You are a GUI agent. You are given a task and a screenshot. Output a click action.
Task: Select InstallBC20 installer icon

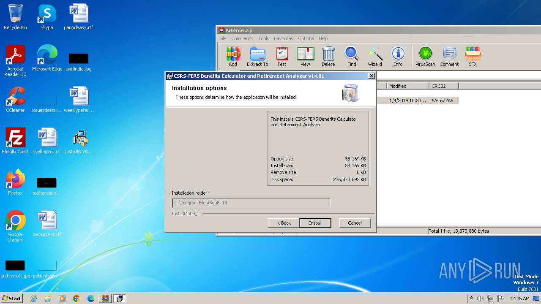[79, 141]
